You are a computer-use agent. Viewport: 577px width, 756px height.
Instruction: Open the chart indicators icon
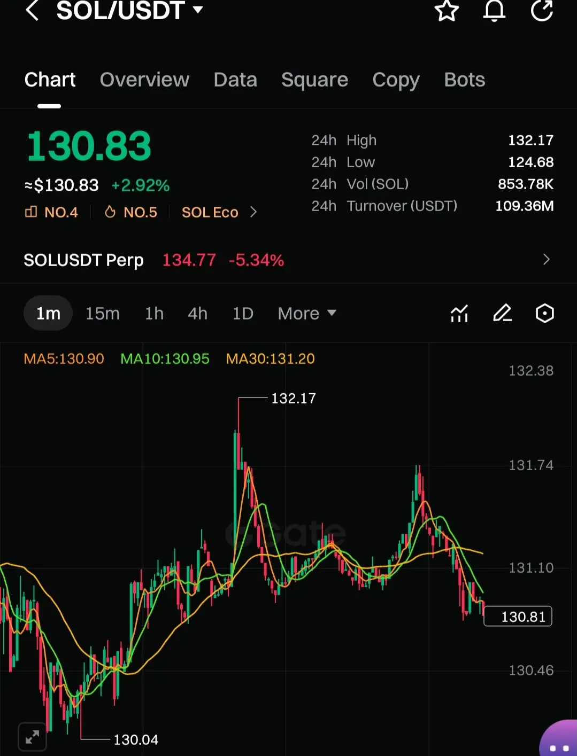tap(459, 313)
